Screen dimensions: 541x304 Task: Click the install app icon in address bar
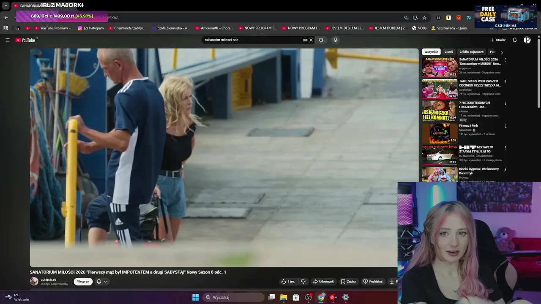tap(415, 18)
